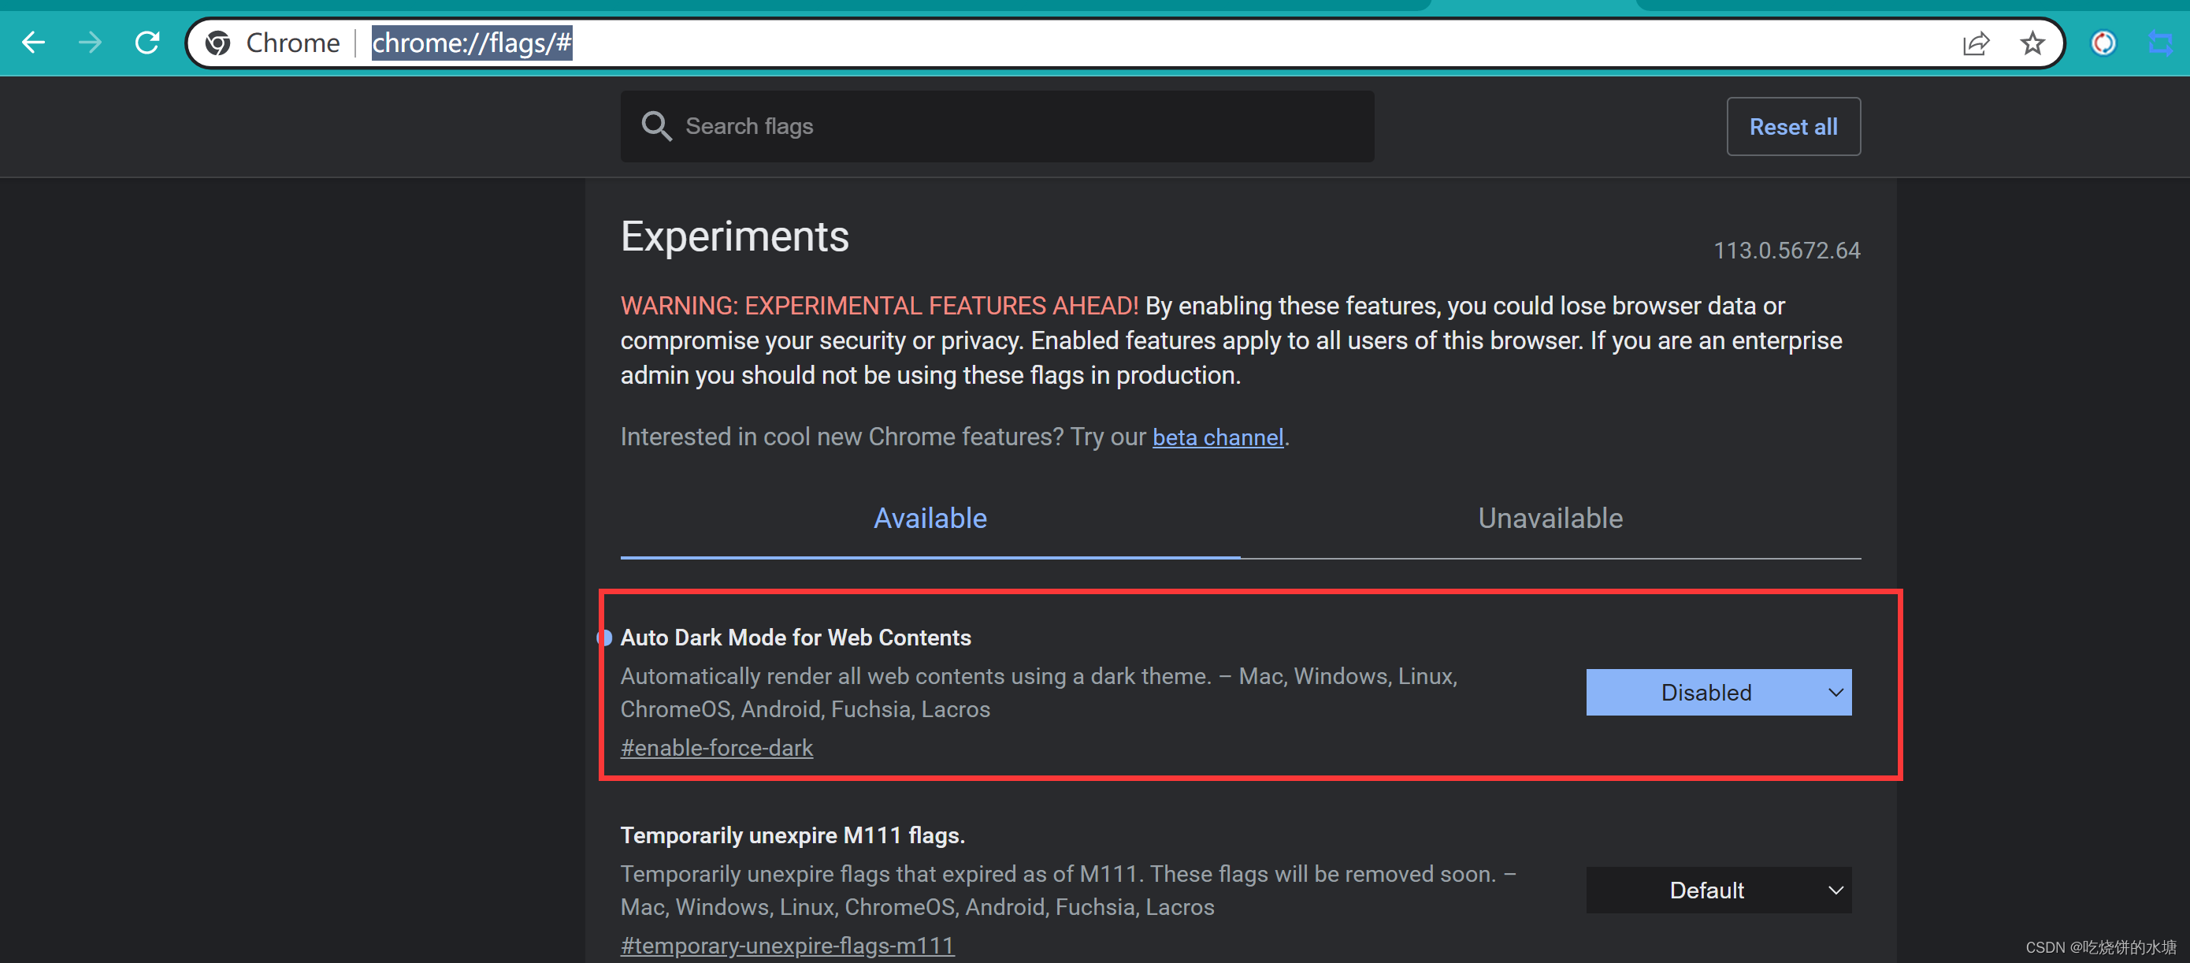The height and width of the screenshot is (963, 2190).
Task: Click the #enable-force-dark anchor link
Action: point(716,748)
